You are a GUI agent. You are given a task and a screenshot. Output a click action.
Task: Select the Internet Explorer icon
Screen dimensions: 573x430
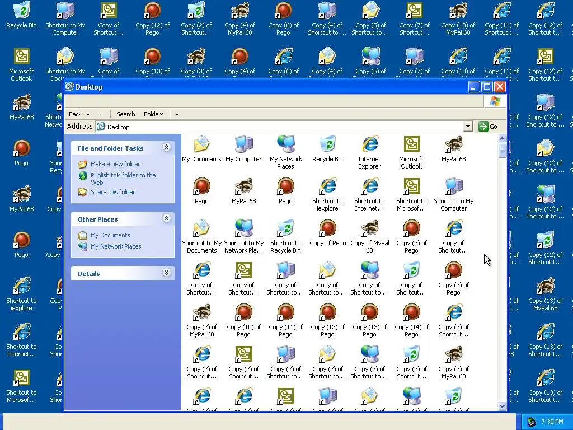click(369, 152)
